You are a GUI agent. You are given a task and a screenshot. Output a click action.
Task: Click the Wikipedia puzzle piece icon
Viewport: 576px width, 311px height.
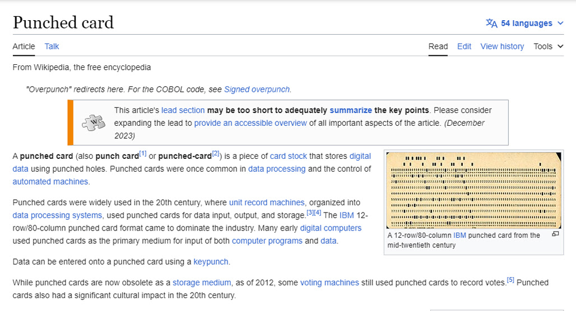tap(94, 123)
